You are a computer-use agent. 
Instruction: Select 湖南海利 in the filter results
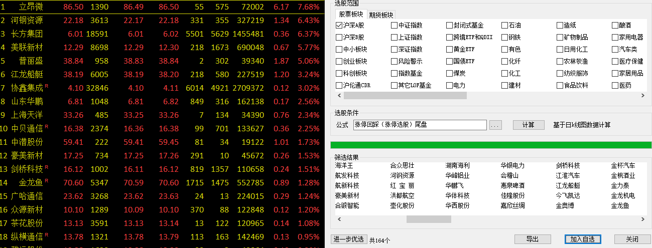point(458,165)
